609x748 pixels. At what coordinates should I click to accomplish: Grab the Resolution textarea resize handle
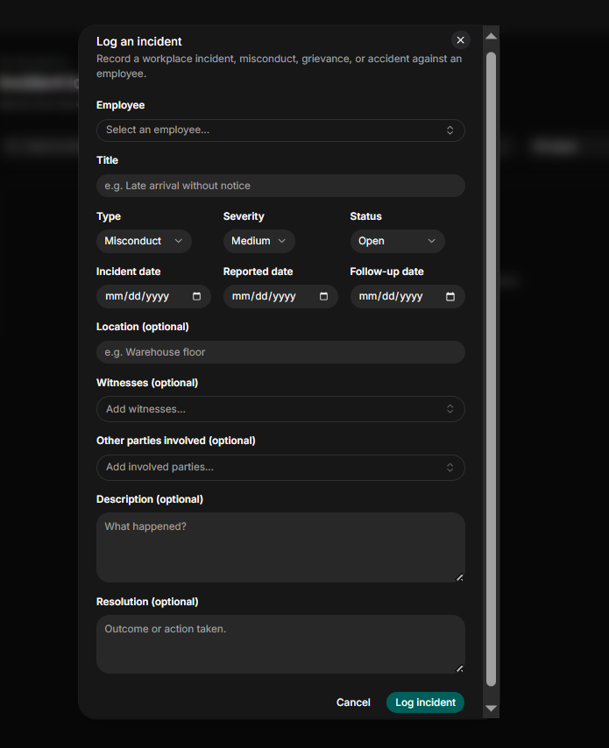pyautogui.click(x=460, y=668)
